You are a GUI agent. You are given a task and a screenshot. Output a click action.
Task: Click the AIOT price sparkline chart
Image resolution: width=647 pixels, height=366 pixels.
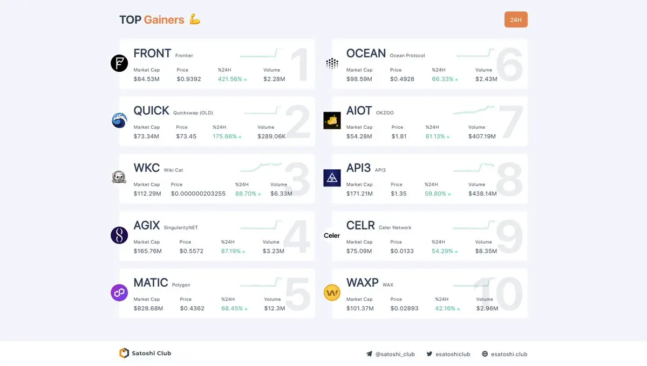point(474,110)
